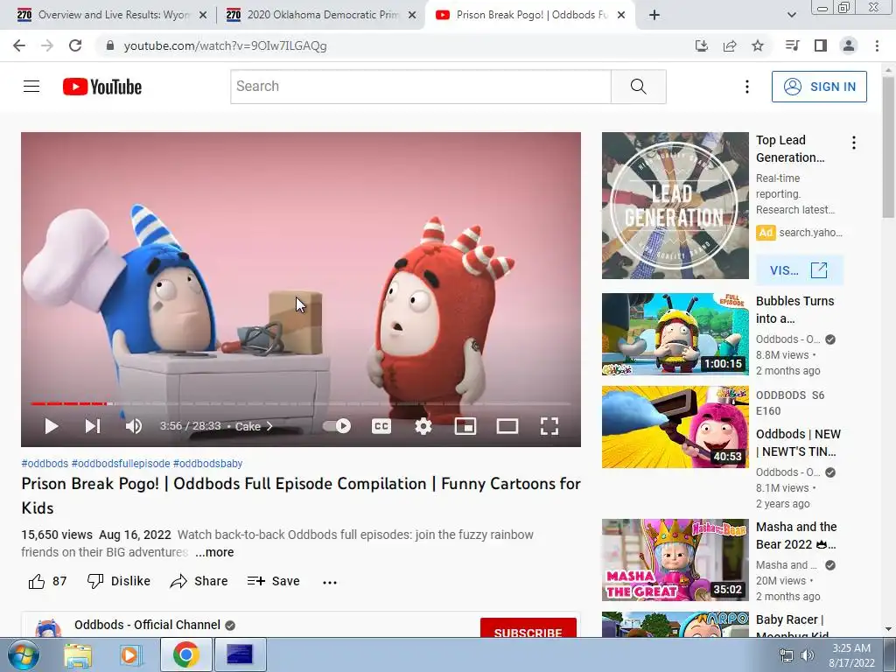The width and height of the screenshot is (896, 672).
Task: Open the #oddbodsfullepisode hashtag link
Action: (x=121, y=464)
